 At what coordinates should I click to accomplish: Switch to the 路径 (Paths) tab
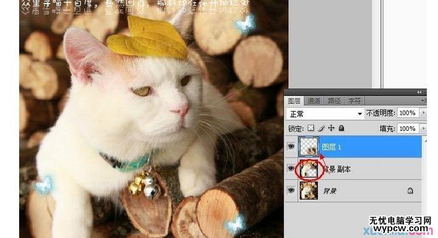[334, 101]
